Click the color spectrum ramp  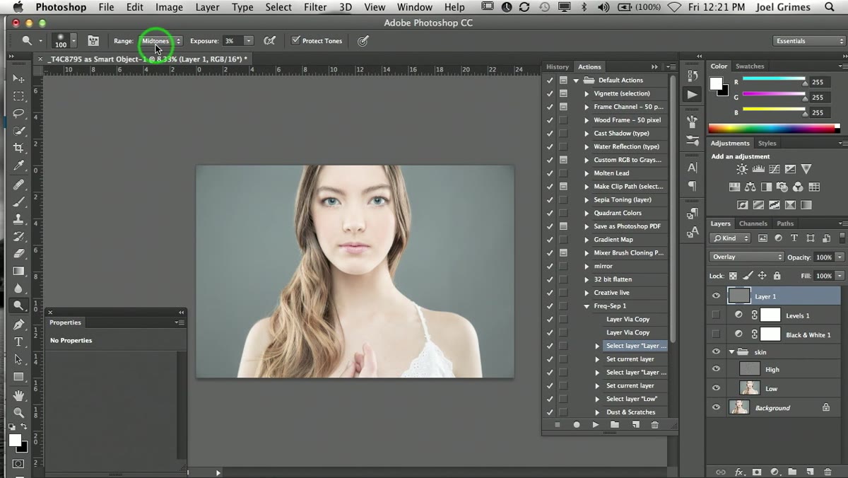[774, 129]
